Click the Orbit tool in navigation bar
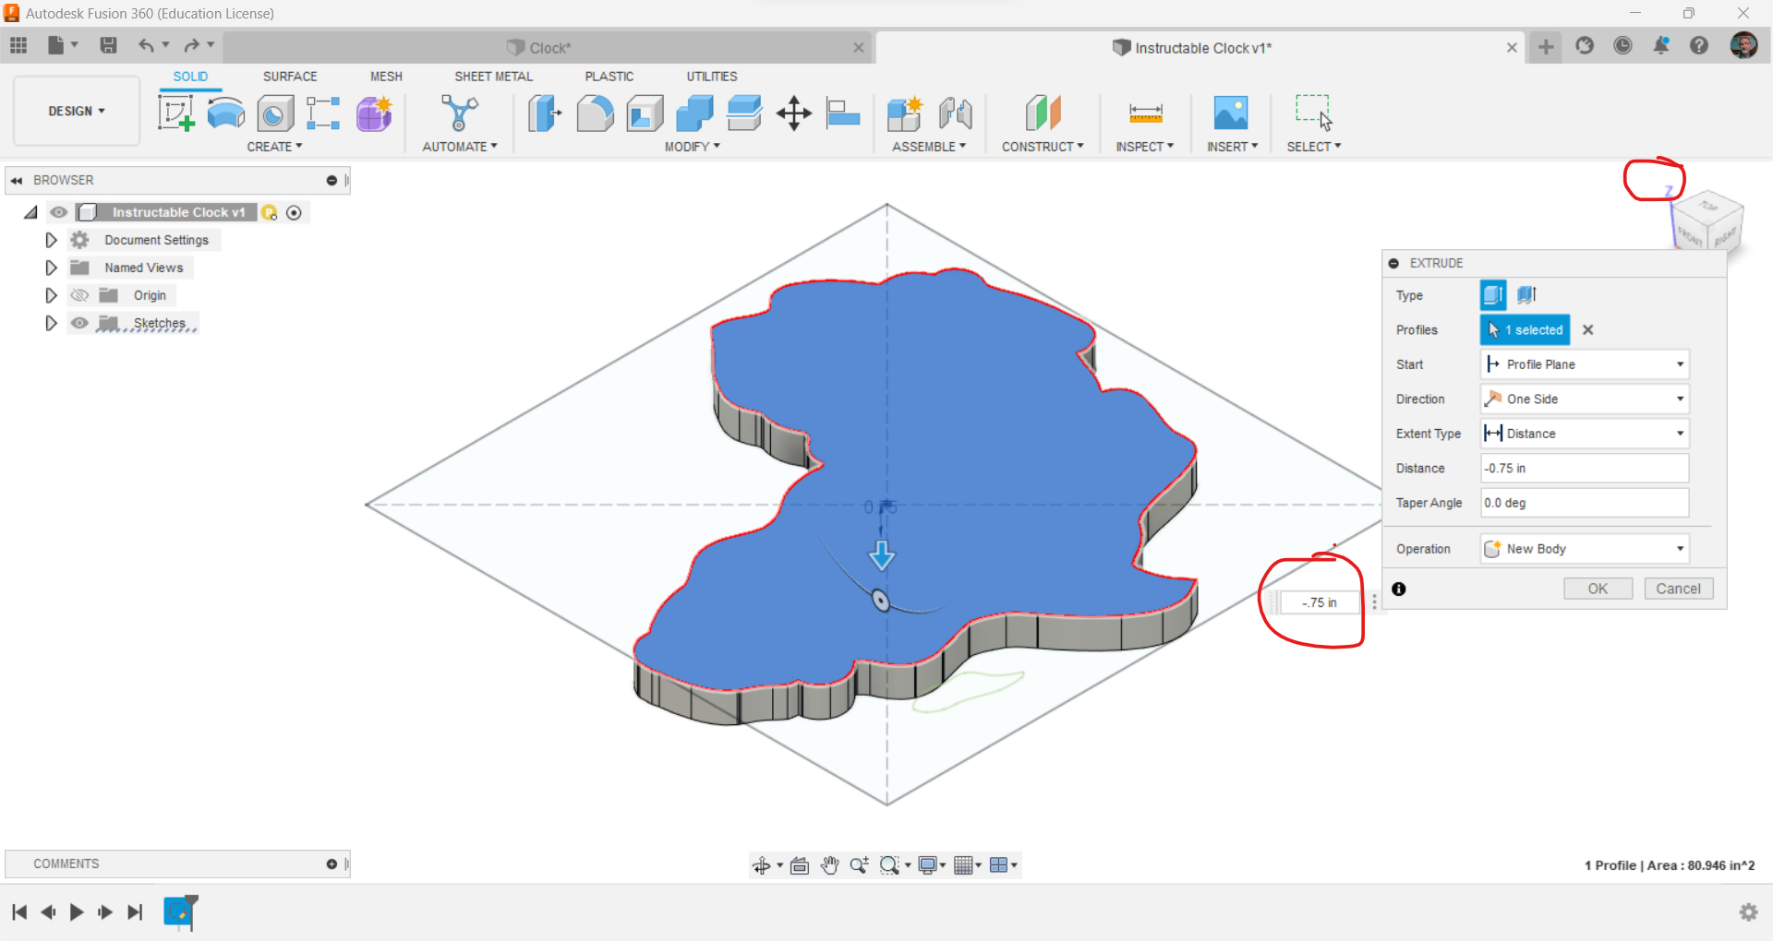This screenshot has height=941, width=1773. pyautogui.click(x=761, y=865)
